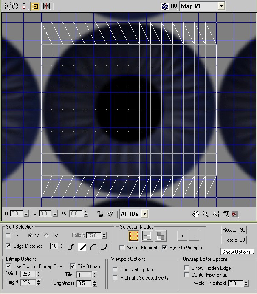Click the UV coordinates flyout button
The width and height of the screenshot is (257, 294).
[x=174, y=6]
